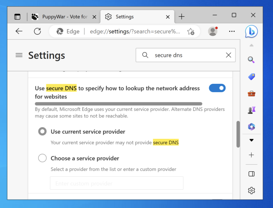Toggle the secure DNS switch off
This screenshot has height=208, width=273.
pos(217,88)
